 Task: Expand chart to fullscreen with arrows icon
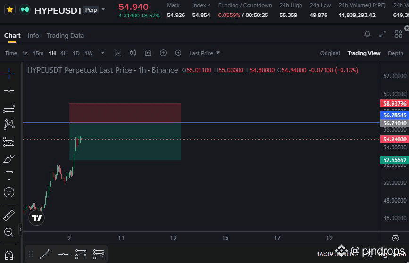click(383, 34)
